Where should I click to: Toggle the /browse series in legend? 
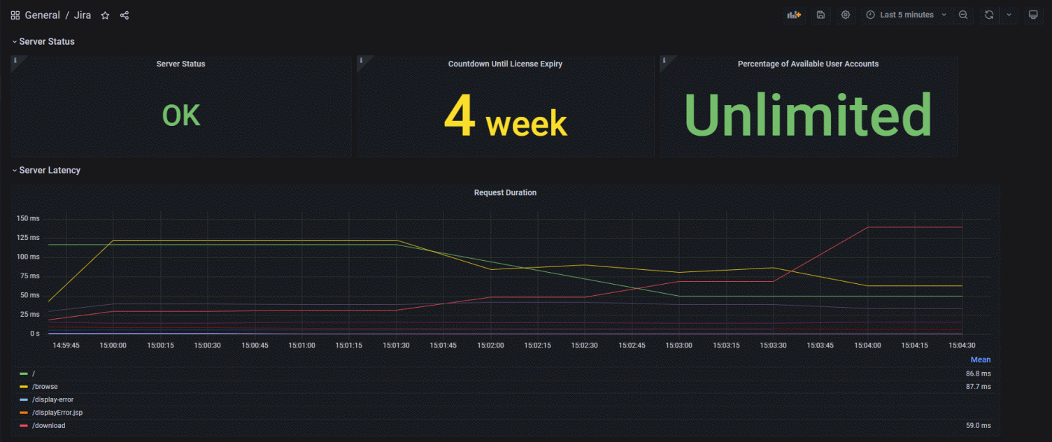click(45, 386)
